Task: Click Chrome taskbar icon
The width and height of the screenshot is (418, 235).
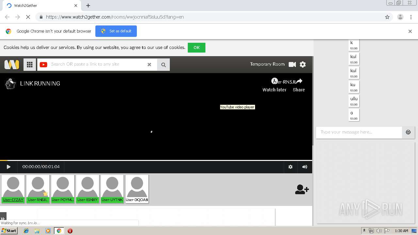Action: [x=59, y=231]
